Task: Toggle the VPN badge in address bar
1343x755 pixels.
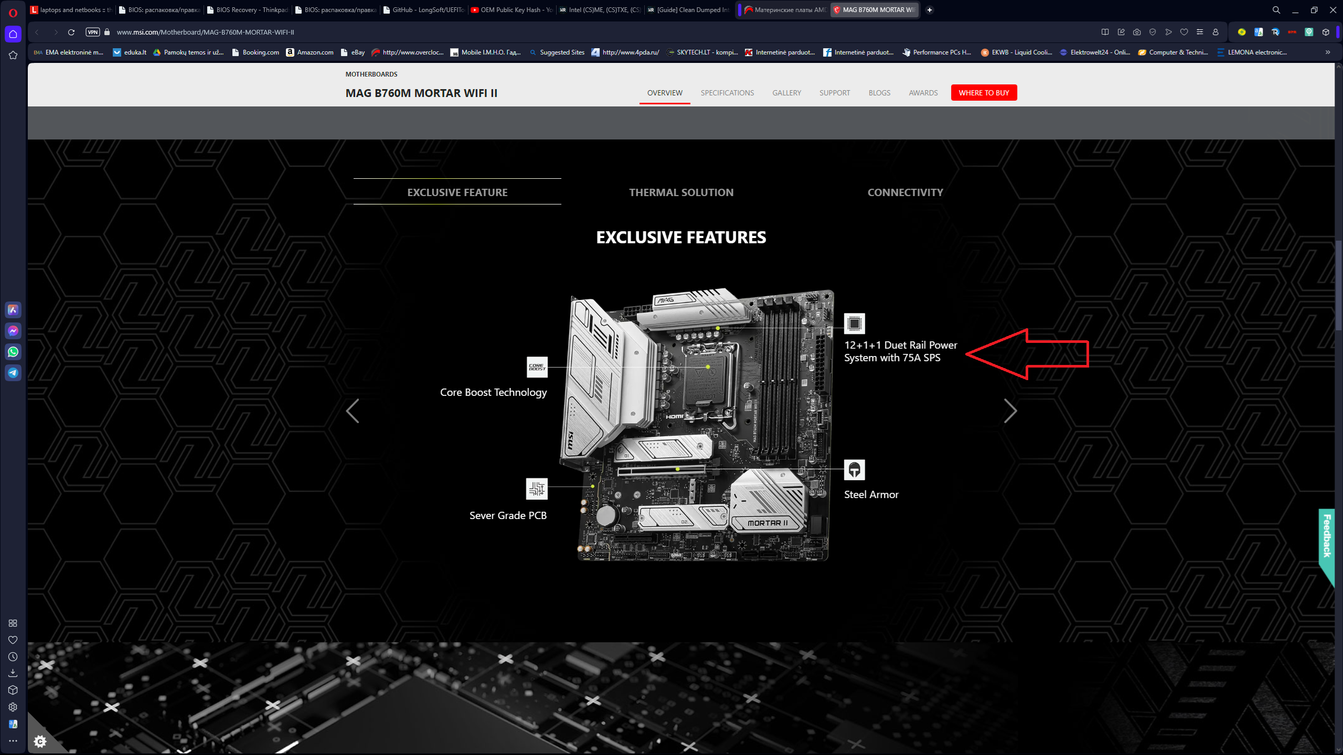Action: point(92,32)
